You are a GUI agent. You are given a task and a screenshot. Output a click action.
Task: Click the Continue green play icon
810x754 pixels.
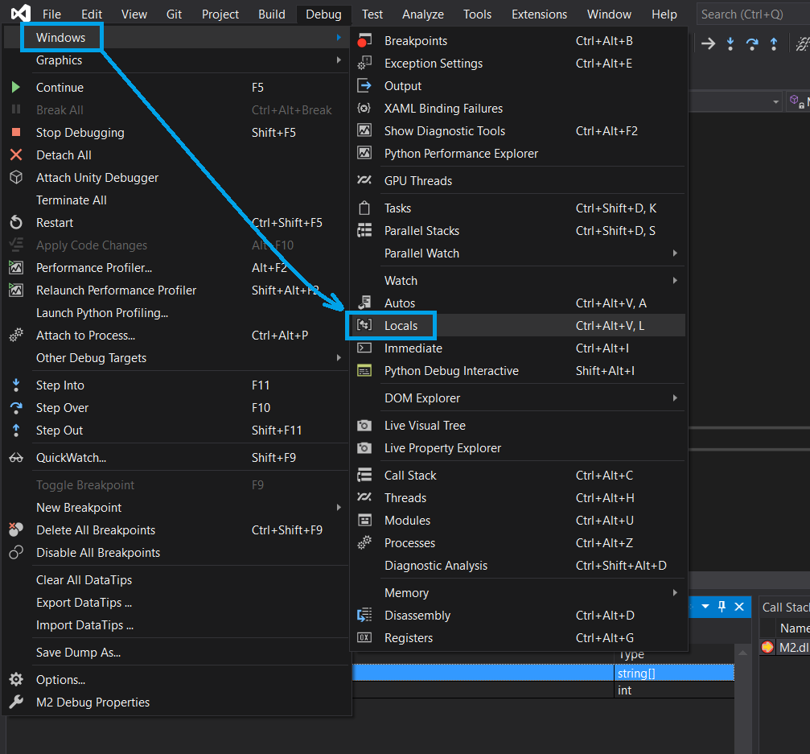point(16,88)
